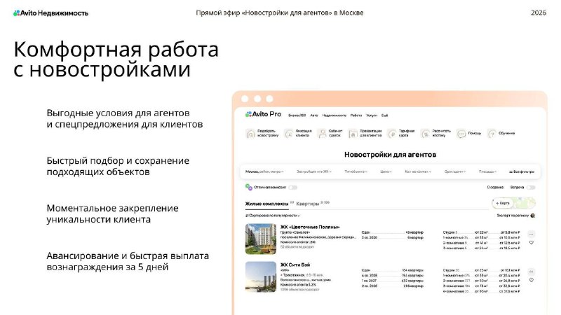The width and height of the screenshot is (561, 315).
Task: Add ЖК «Цветочные Поляны» to favorites with the heart
Action: tap(532, 242)
